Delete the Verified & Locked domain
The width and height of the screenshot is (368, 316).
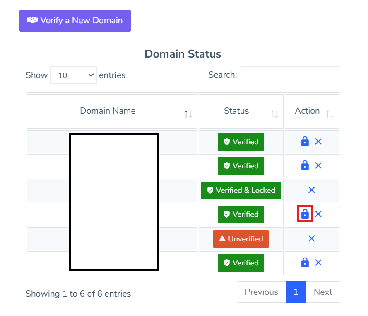pyautogui.click(x=312, y=190)
